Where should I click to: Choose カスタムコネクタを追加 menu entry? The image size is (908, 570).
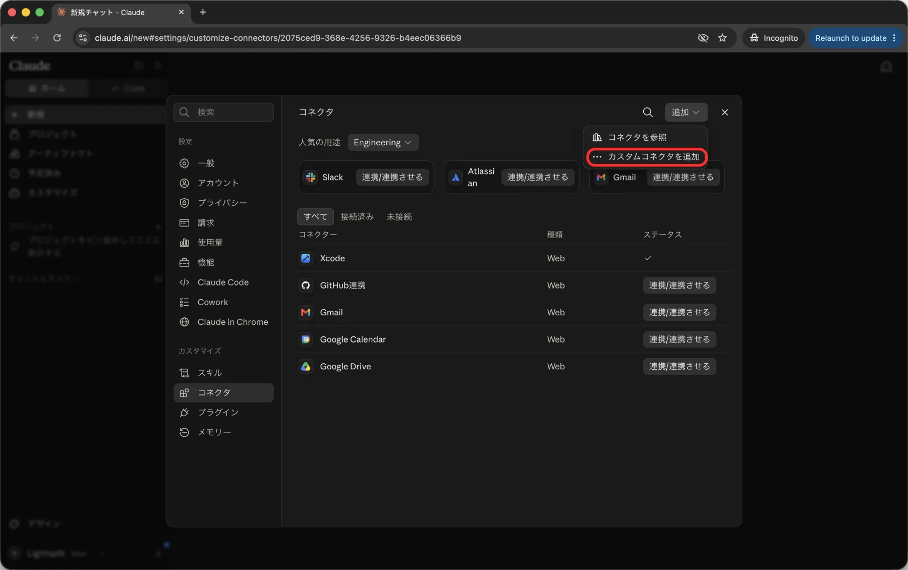point(647,157)
